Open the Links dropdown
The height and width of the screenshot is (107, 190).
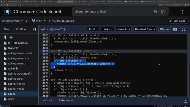click(107, 29)
